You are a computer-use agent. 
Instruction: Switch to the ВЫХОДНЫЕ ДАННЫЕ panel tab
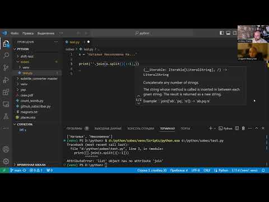[108, 128]
